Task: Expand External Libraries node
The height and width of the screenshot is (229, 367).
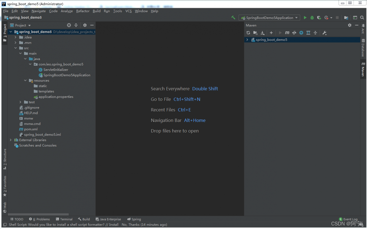Action: click(x=11, y=140)
